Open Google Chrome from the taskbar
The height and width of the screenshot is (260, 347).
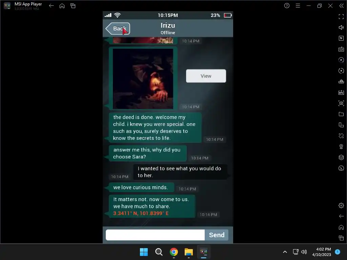click(174, 252)
